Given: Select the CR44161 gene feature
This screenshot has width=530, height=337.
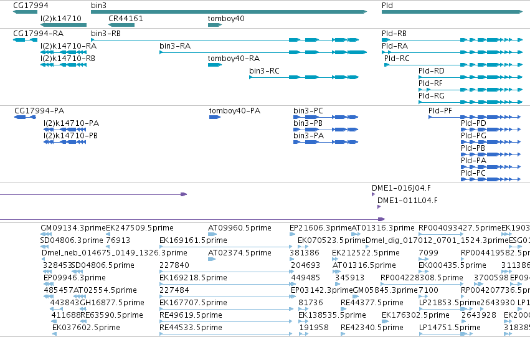Looking at the screenshot, I should coord(121,25).
